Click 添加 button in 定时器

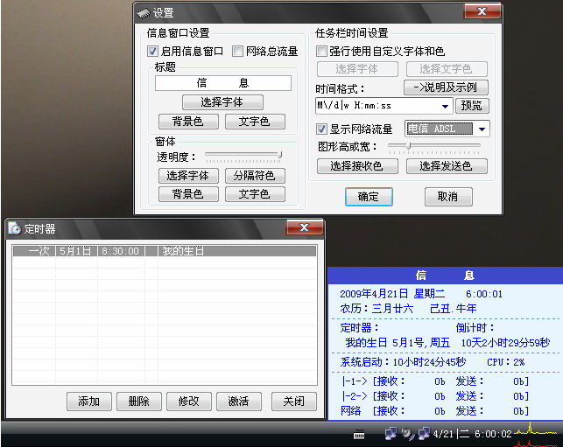(x=89, y=402)
